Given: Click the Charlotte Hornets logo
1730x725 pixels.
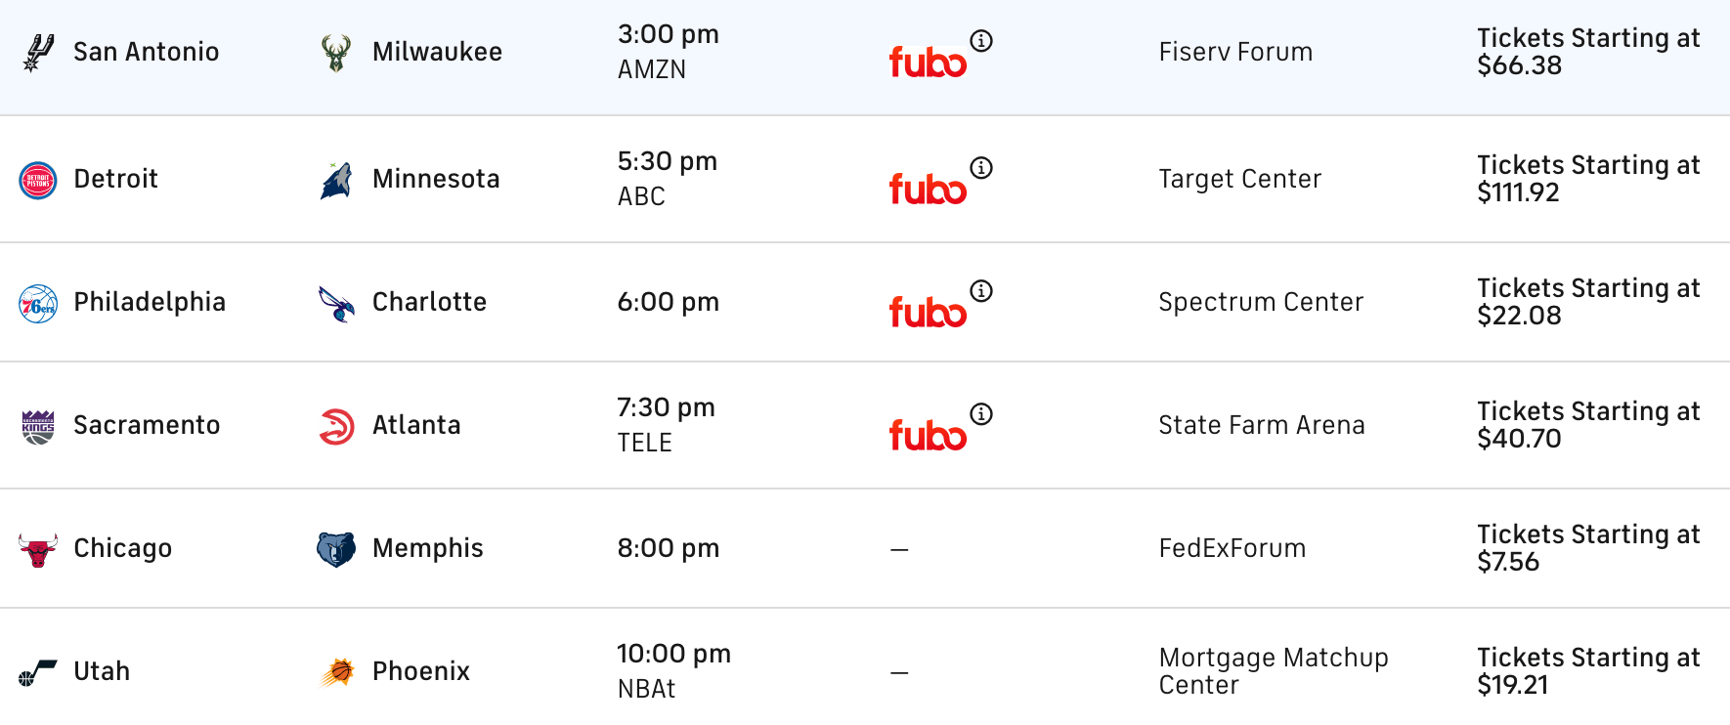Looking at the screenshot, I should pos(336,304).
